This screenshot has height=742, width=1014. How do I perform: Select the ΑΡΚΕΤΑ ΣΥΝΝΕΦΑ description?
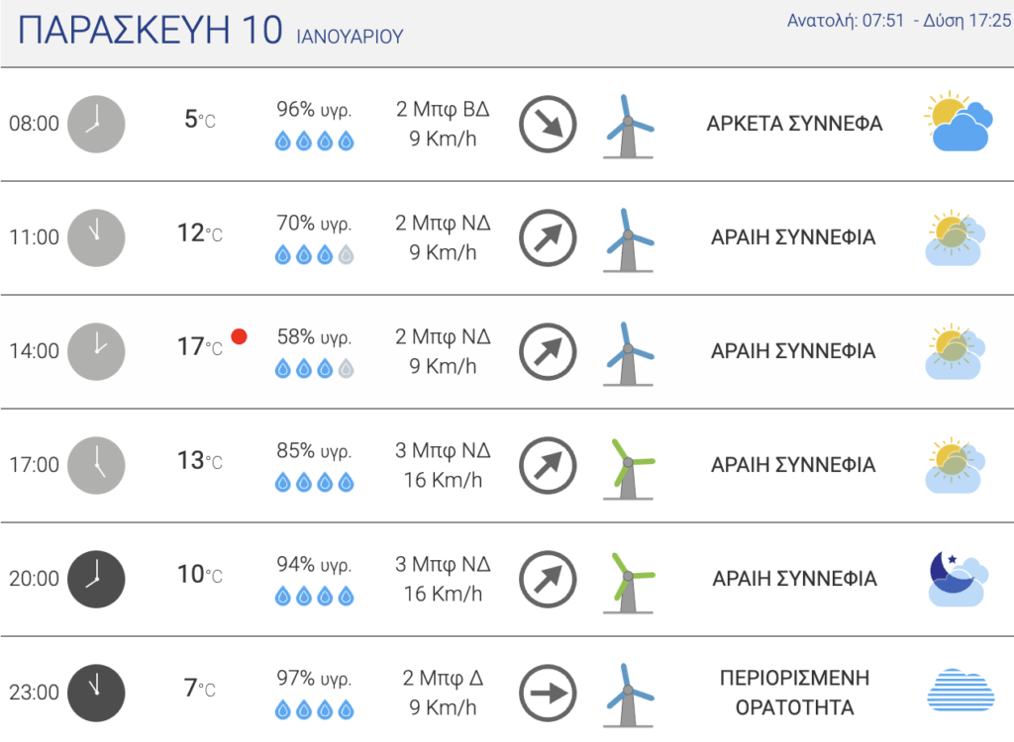point(794,124)
